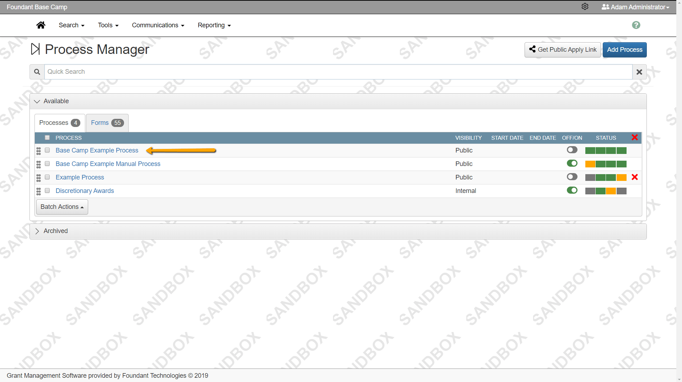Grab the drag handle for Base Camp Example Manual Process
This screenshot has width=682, height=382.
(38, 164)
